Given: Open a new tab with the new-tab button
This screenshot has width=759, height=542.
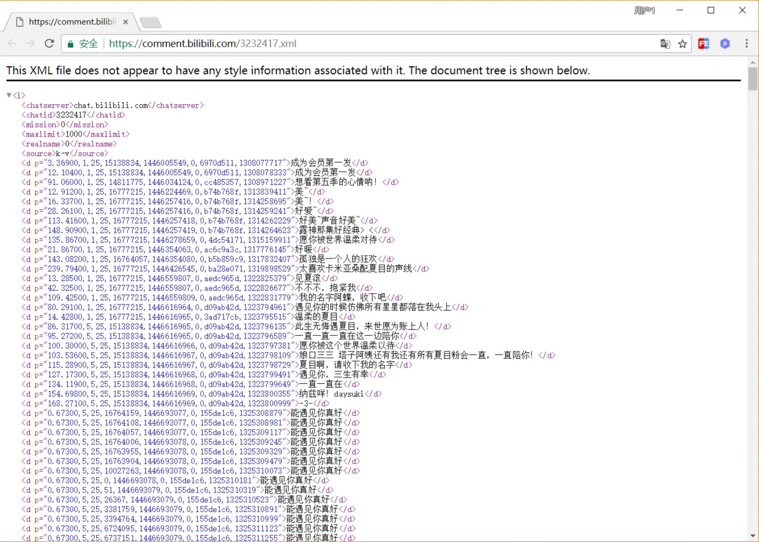Looking at the screenshot, I should click(x=151, y=23).
